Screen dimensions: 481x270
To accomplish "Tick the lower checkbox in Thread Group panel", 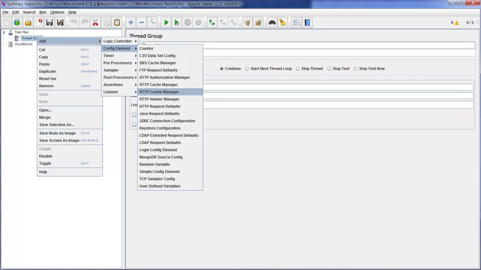I will click(x=134, y=125).
